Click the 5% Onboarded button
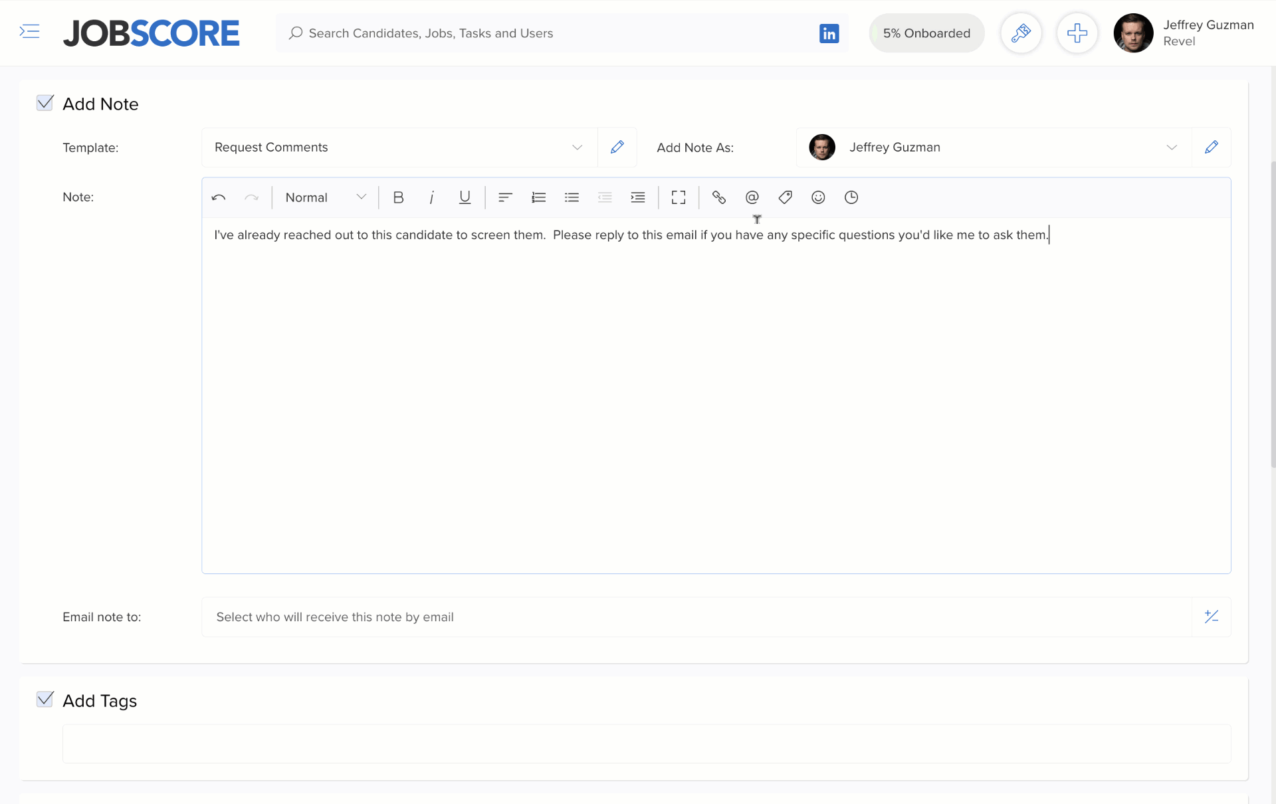The width and height of the screenshot is (1276, 804). [x=926, y=33]
